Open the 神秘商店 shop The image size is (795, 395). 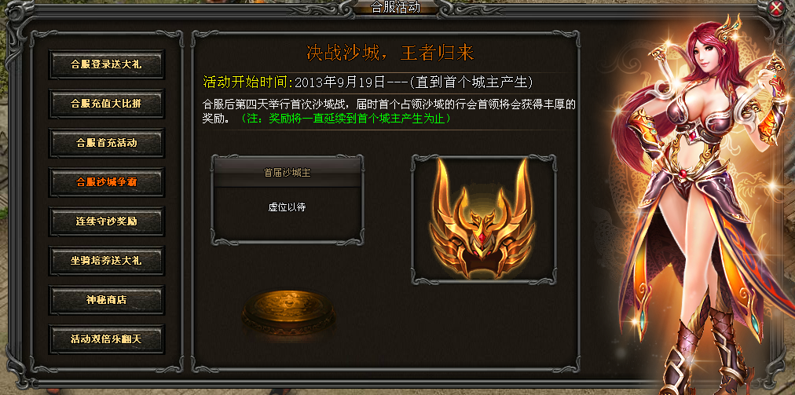(x=107, y=300)
